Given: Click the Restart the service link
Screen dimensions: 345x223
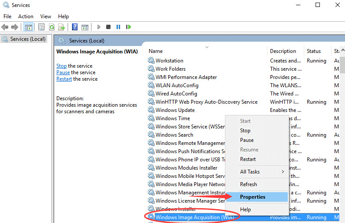Looking at the screenshot, I should click(64, 79).
